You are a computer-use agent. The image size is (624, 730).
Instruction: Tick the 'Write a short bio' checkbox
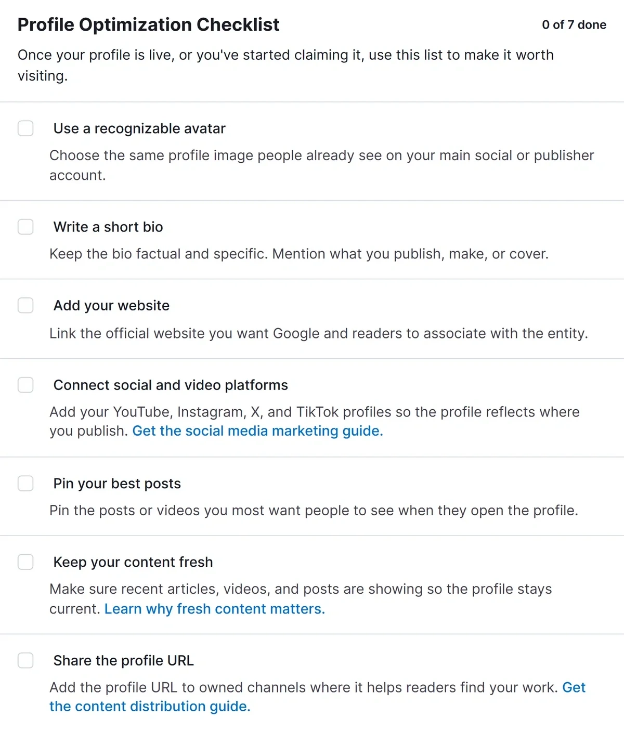click(x=25, y=227)
